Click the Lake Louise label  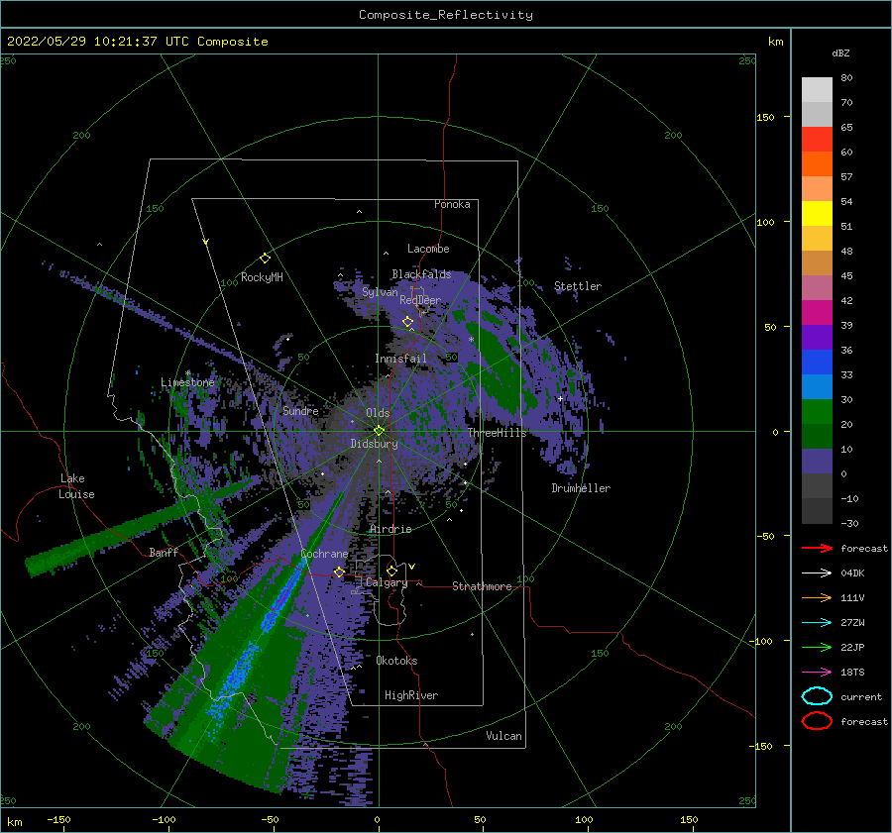click(x=76, y=486)
